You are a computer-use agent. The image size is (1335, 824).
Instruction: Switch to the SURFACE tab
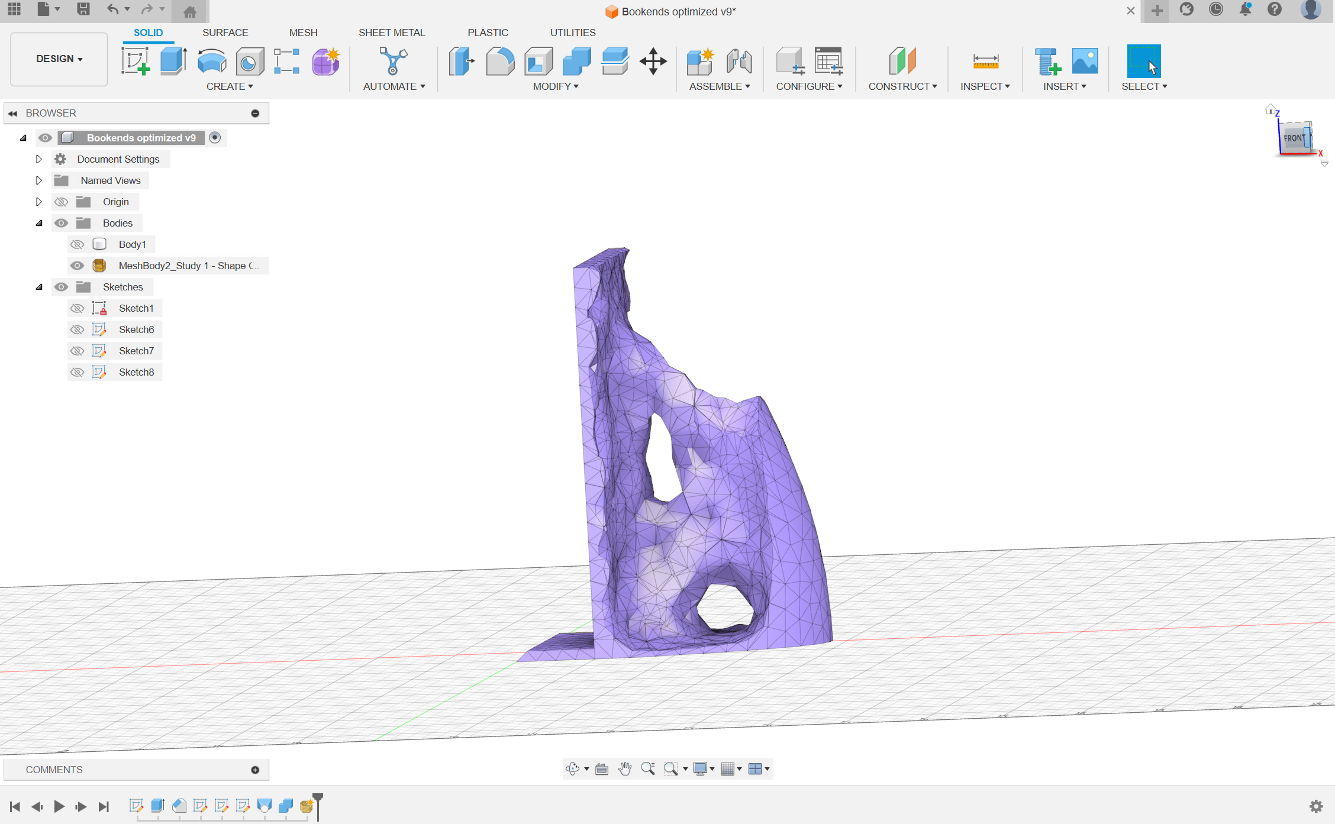(x=225, y=33)
